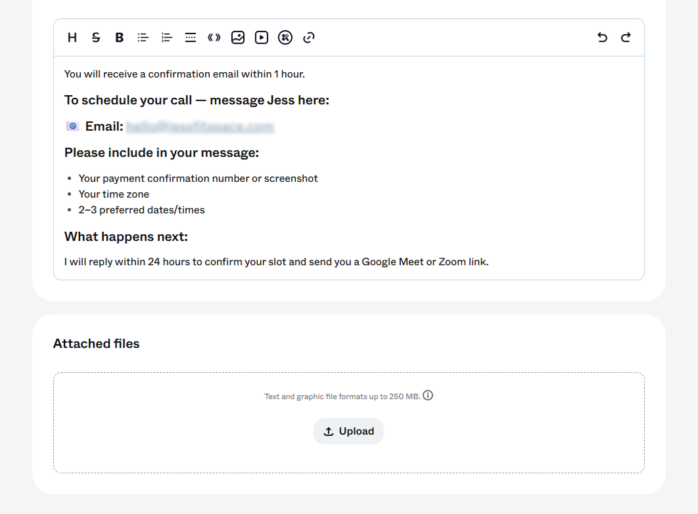Toggle bold formatting

120,37
